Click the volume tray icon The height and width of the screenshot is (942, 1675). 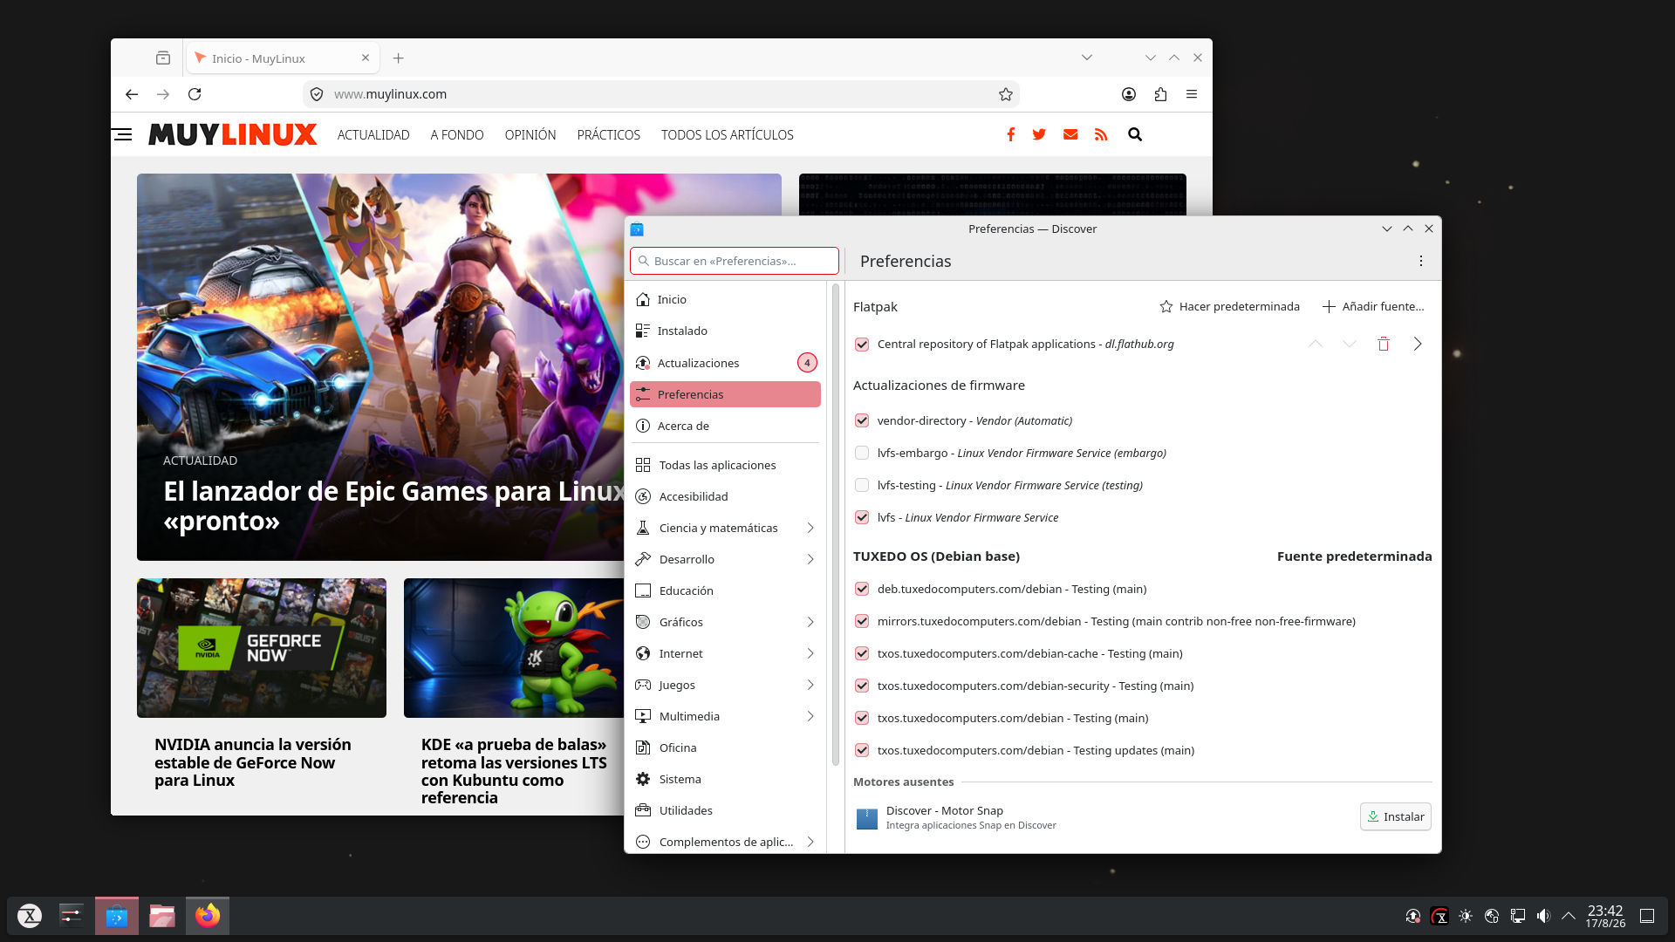(x=1543, y=916)
